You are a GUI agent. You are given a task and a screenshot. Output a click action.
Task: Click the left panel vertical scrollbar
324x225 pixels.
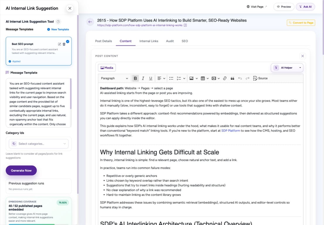(78, 104)
